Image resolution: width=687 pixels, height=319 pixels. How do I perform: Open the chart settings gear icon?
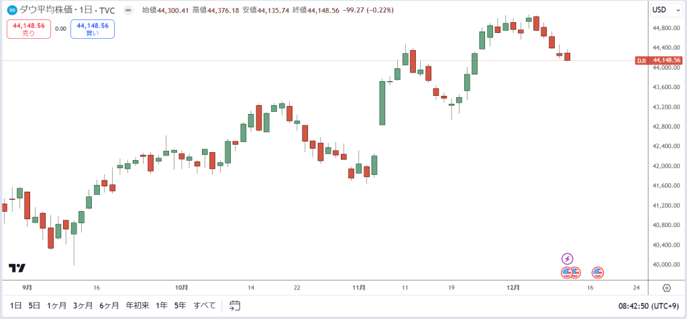tap(667, 288)
